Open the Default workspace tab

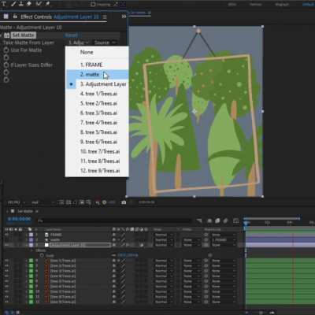pyautogui.click(x=308, y=4)
